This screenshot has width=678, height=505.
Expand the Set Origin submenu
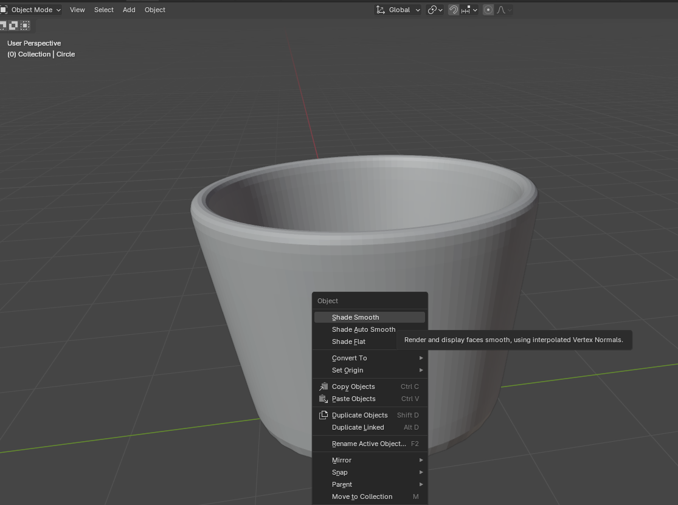point(370,369)
